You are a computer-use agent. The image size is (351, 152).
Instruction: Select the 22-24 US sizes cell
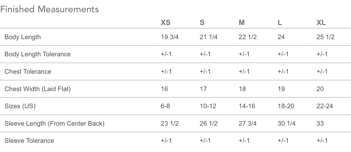point(325,106)
